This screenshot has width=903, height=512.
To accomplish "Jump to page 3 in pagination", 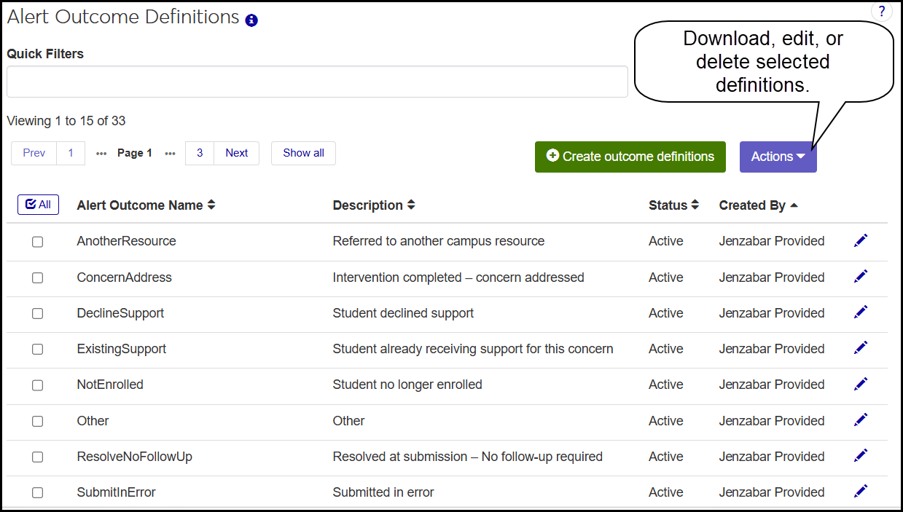I will coord(200,153).
